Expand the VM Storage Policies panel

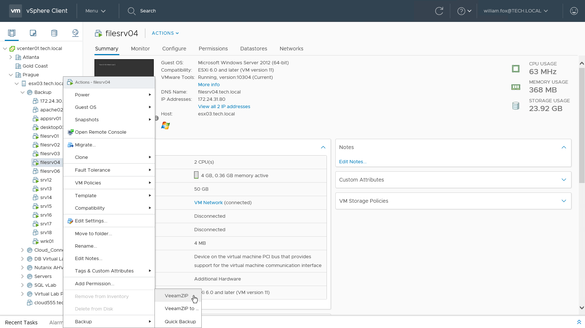click(564, 201)
